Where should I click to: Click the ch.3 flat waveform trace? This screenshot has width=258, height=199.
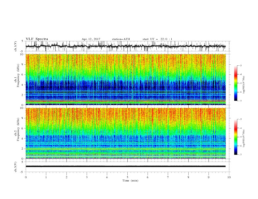coord(125,166)
